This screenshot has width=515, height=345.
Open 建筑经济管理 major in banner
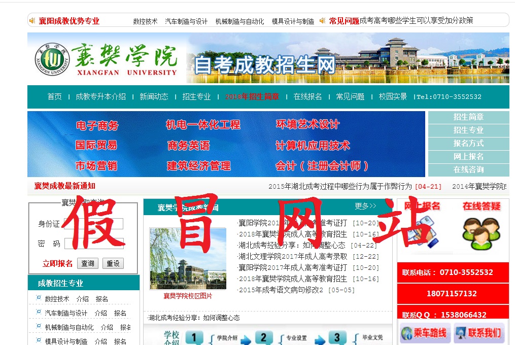(x=199, y=165)
